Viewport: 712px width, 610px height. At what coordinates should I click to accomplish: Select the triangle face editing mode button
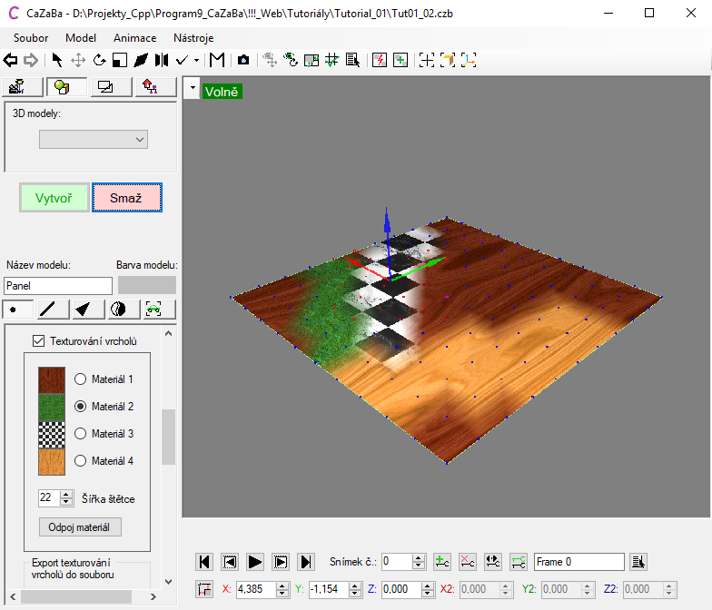pyautogui.click(x=83, y=309)
